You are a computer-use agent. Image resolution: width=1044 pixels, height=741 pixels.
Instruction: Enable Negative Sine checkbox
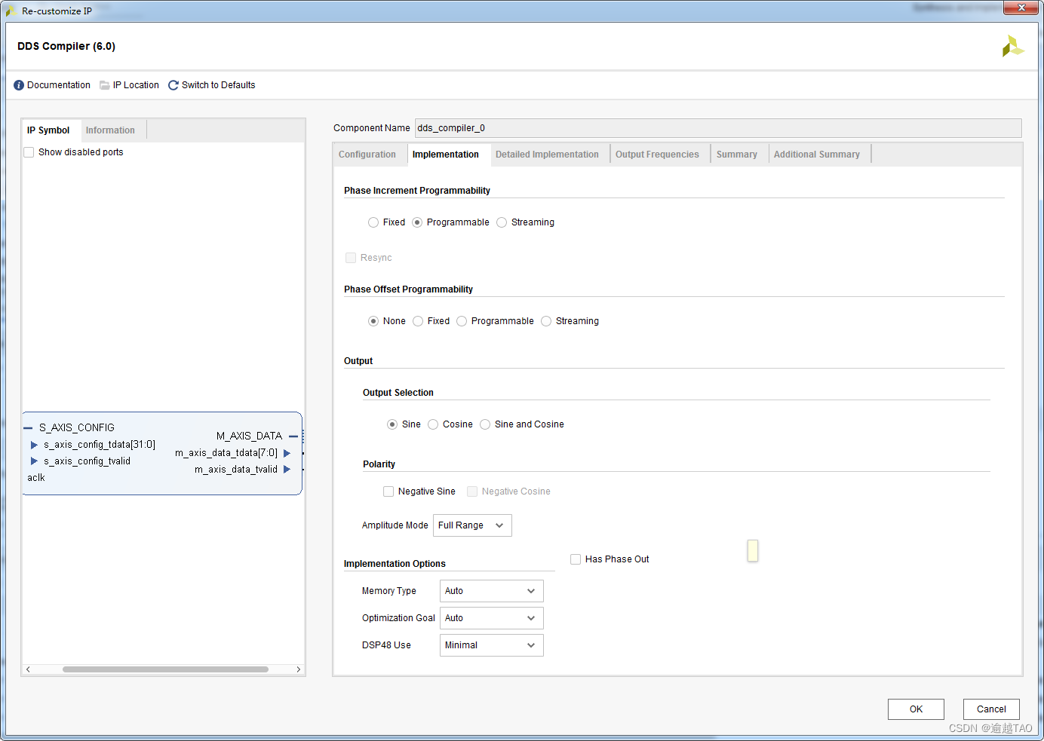(388, 491)
